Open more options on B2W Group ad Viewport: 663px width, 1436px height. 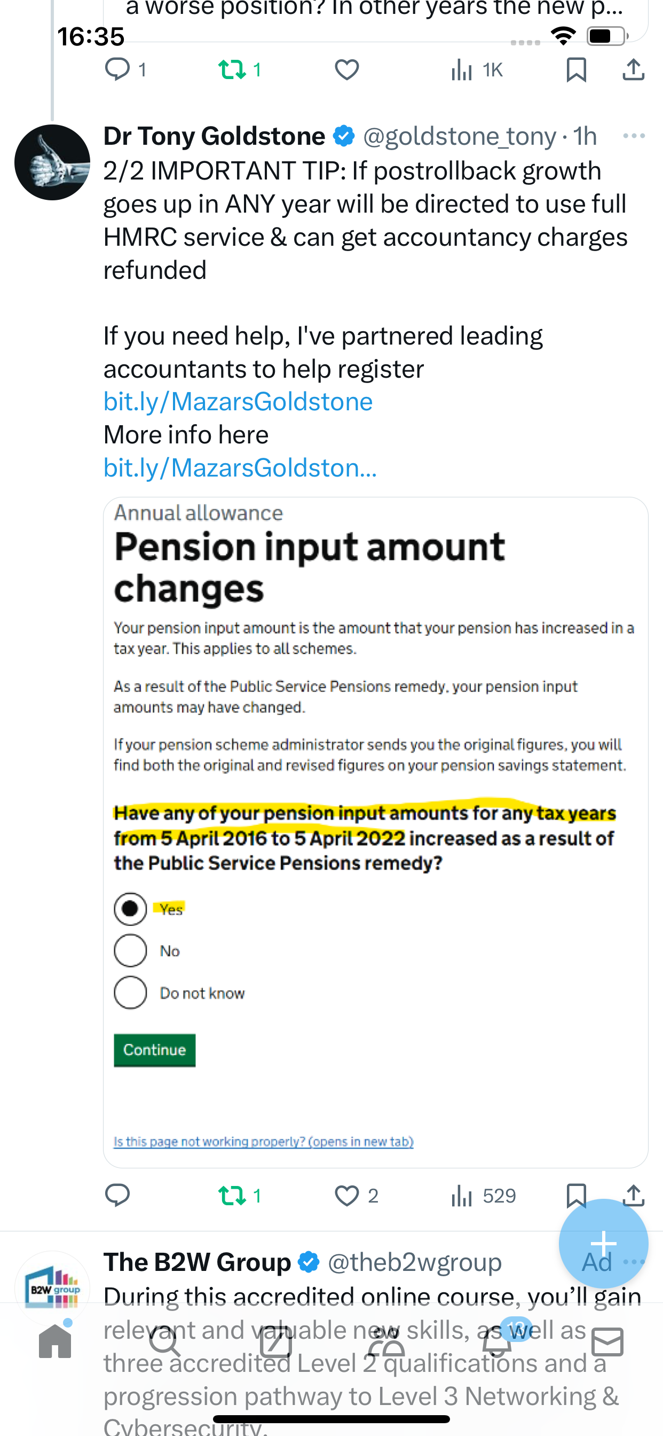coord(634,1262)
